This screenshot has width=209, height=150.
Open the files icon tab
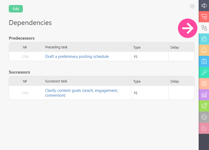[204, 39]
